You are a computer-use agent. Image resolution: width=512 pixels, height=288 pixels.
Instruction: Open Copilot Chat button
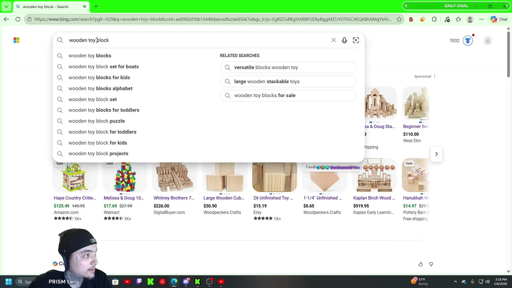499,19
